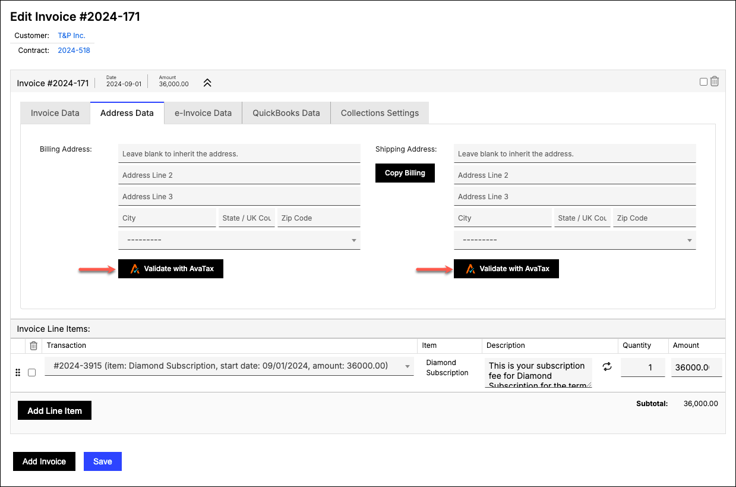Click the refresh description icon

pyautogui.click(x=607, y=367)
